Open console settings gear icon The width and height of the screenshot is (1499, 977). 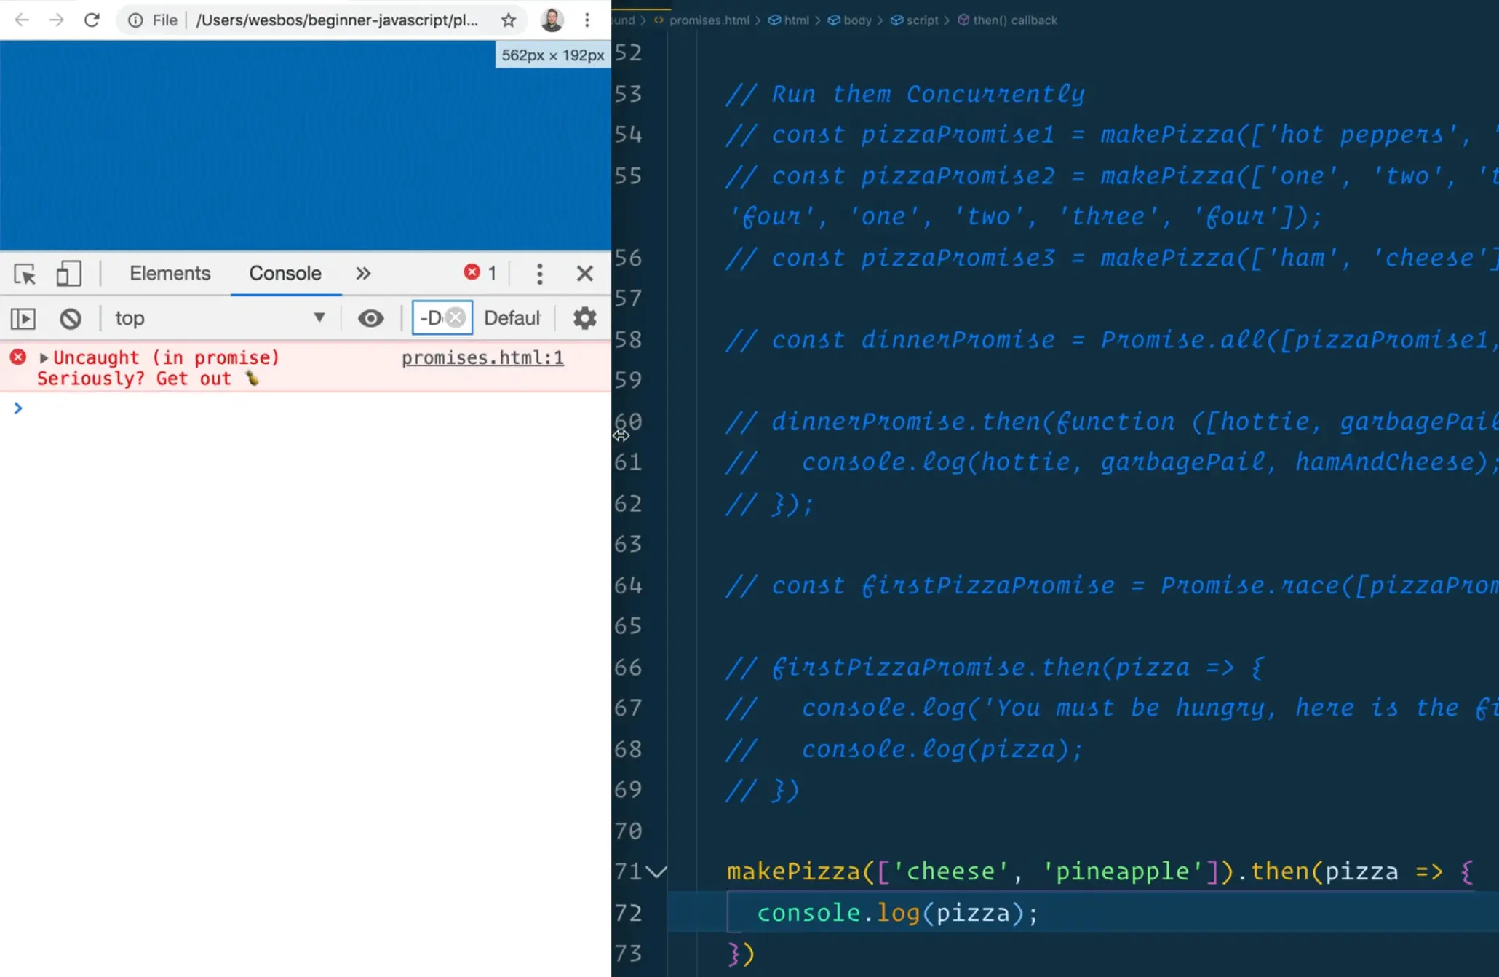[584, 318]
